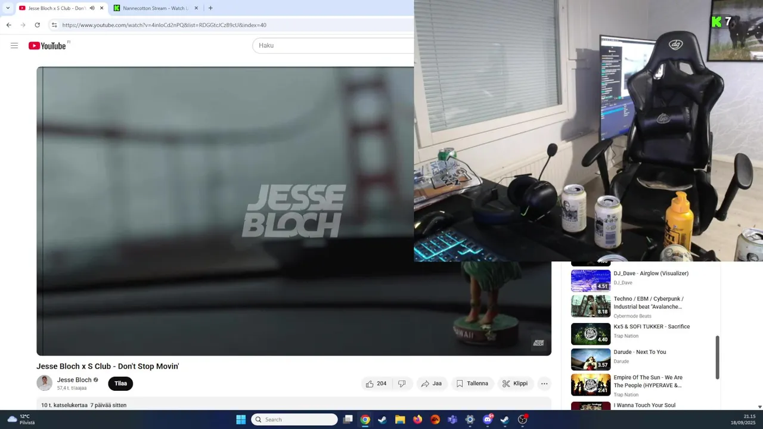Image resolution: width=763 pixels, height=429 pixels.
Task: Click the 57,4 t. tilaajaa subscriber count
Action: pos(72,388)
